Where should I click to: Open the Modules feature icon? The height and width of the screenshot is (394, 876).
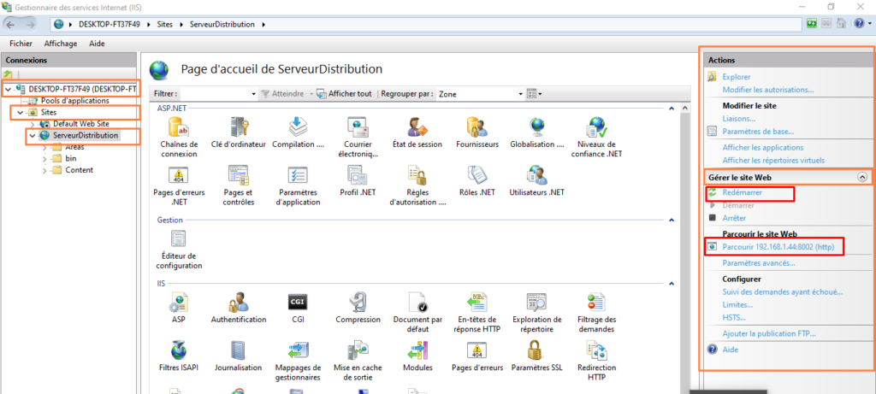417,350
